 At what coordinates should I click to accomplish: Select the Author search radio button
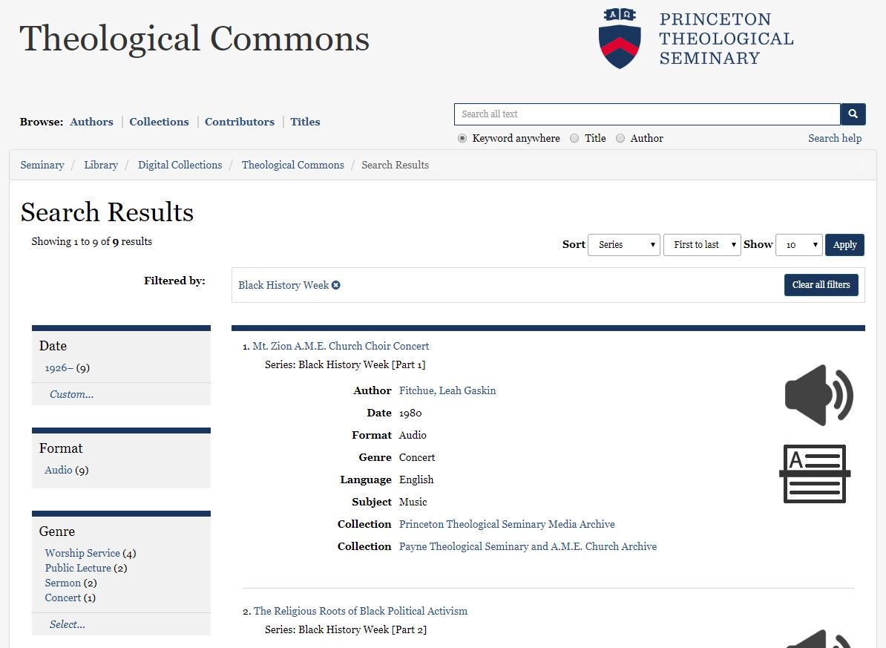coord(620,139)
